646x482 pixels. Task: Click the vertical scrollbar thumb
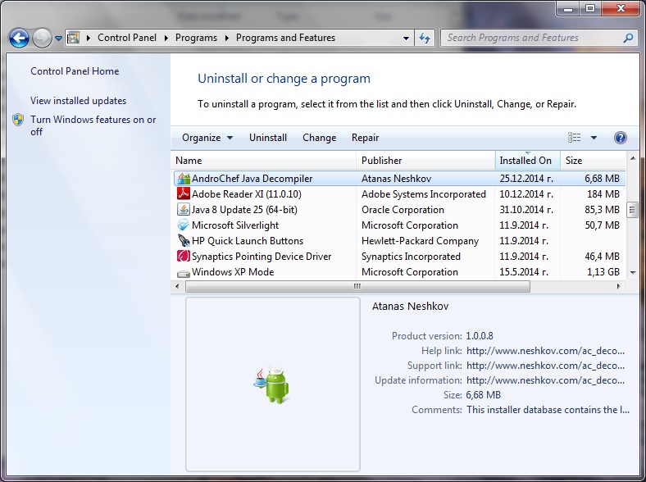pos(633,210)
